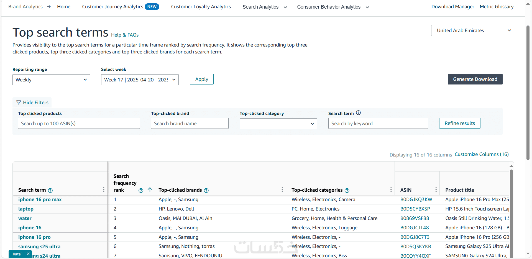Screen dimensions: 532x259
Task: Open Download Manager
Action: pyautogui.click(x=453, y=7)
